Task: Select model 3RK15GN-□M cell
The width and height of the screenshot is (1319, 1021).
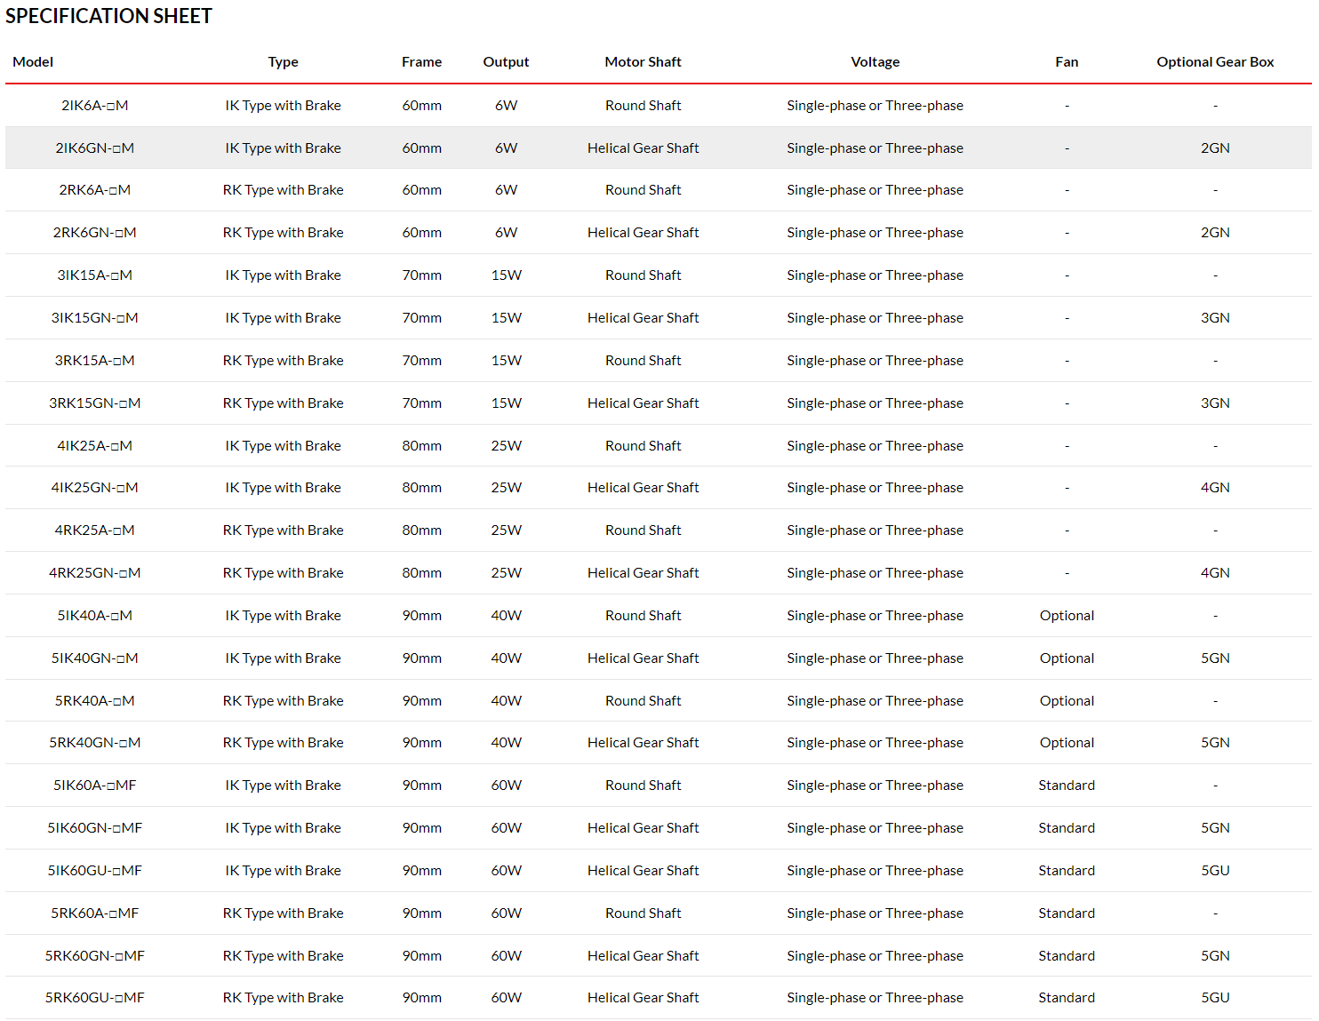Action: click(x=95, y=403)
